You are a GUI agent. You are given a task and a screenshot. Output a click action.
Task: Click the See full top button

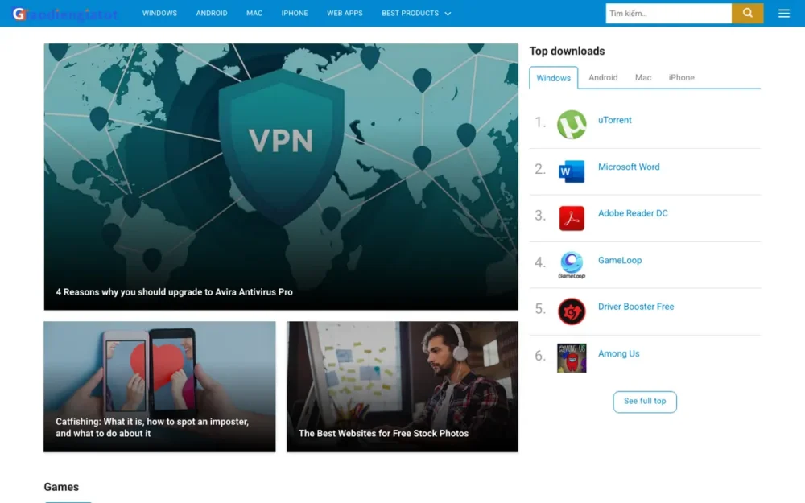[x=645, y=402]
